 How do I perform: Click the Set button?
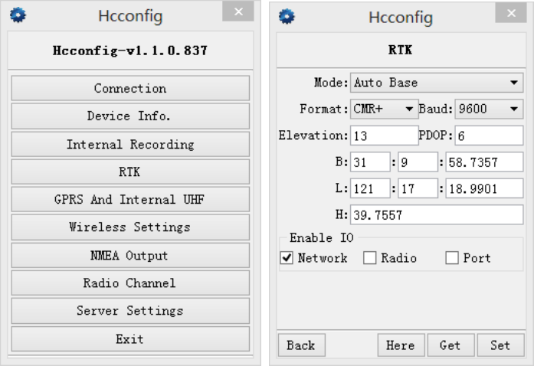tap(500, 345)
